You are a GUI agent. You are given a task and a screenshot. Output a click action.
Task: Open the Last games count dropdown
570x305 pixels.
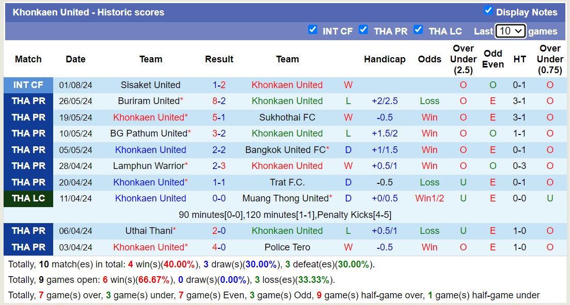[x=509, y=31]
